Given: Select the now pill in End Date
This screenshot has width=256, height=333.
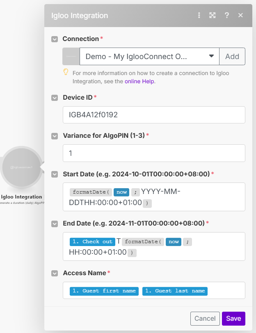Looking at the screenshot, I should tap(174, 242).
